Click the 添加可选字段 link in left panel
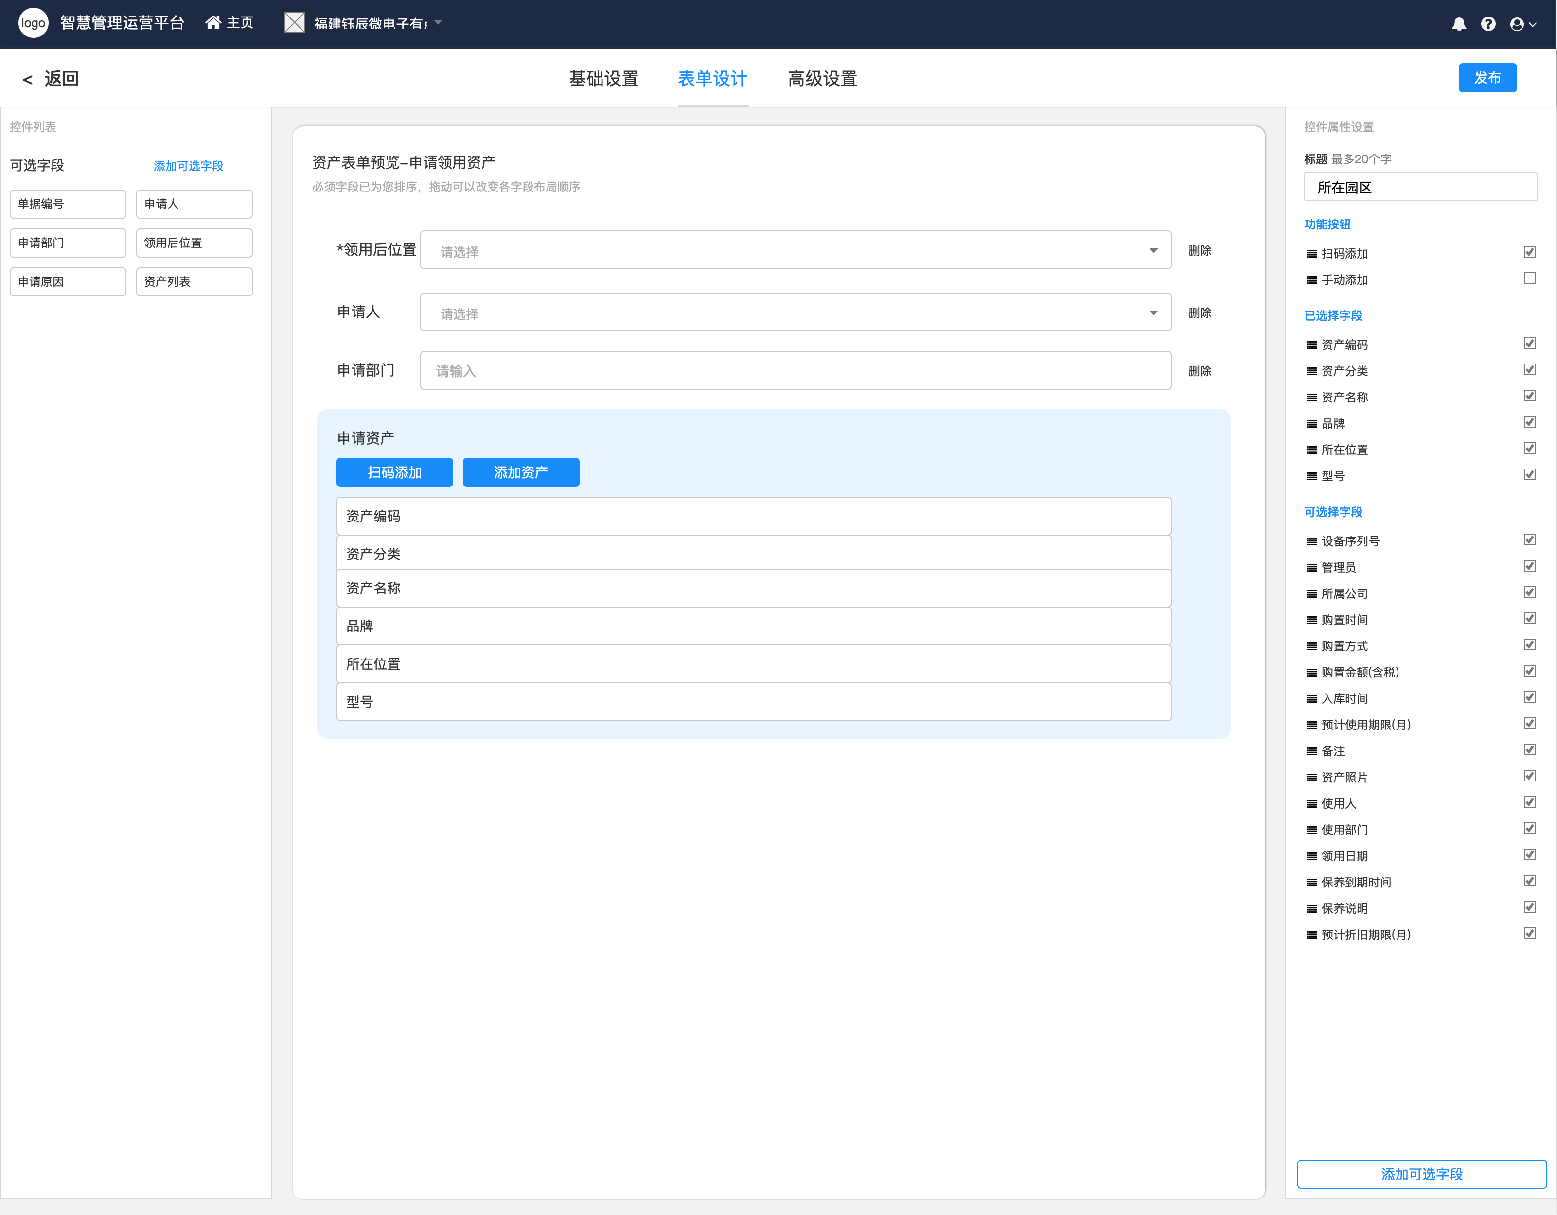 188,166
